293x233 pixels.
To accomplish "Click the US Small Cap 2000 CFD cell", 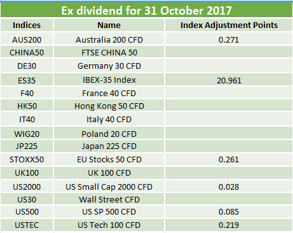I will [109, 187].
